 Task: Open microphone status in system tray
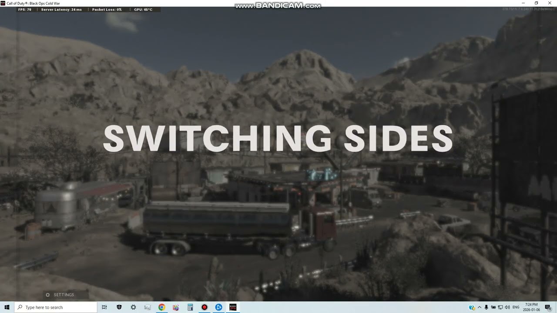tap(487, 307)
